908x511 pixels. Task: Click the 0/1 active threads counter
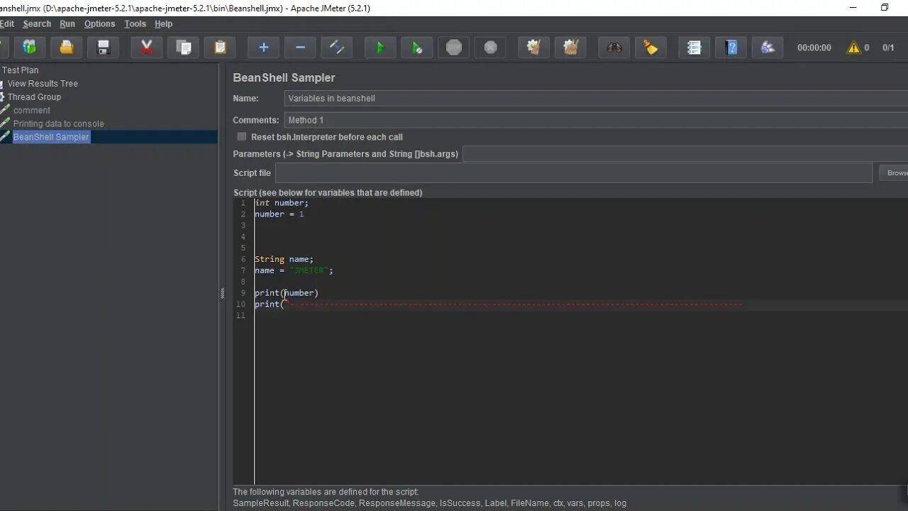click(x=888, y=48)
